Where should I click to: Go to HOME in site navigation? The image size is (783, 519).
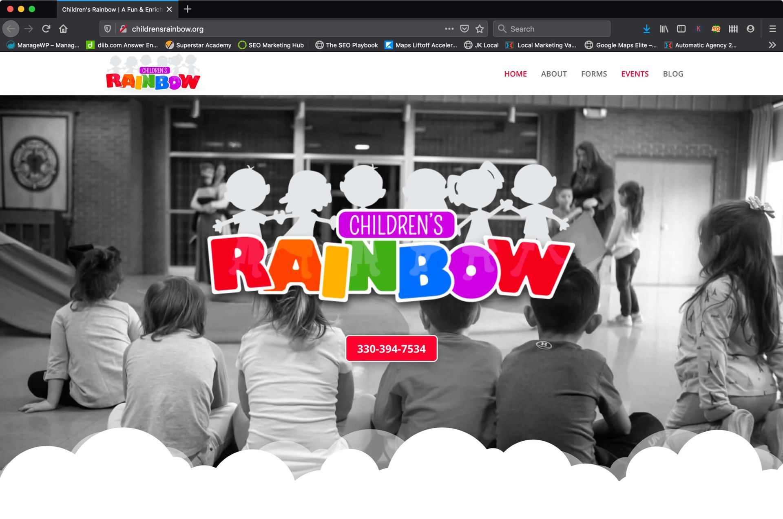click(x=515, y=74)
